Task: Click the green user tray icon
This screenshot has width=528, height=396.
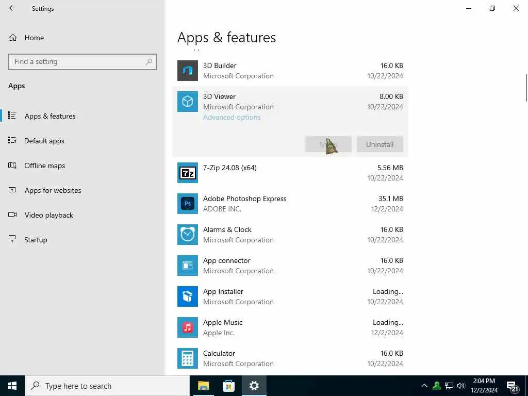Action: [437, 386]
